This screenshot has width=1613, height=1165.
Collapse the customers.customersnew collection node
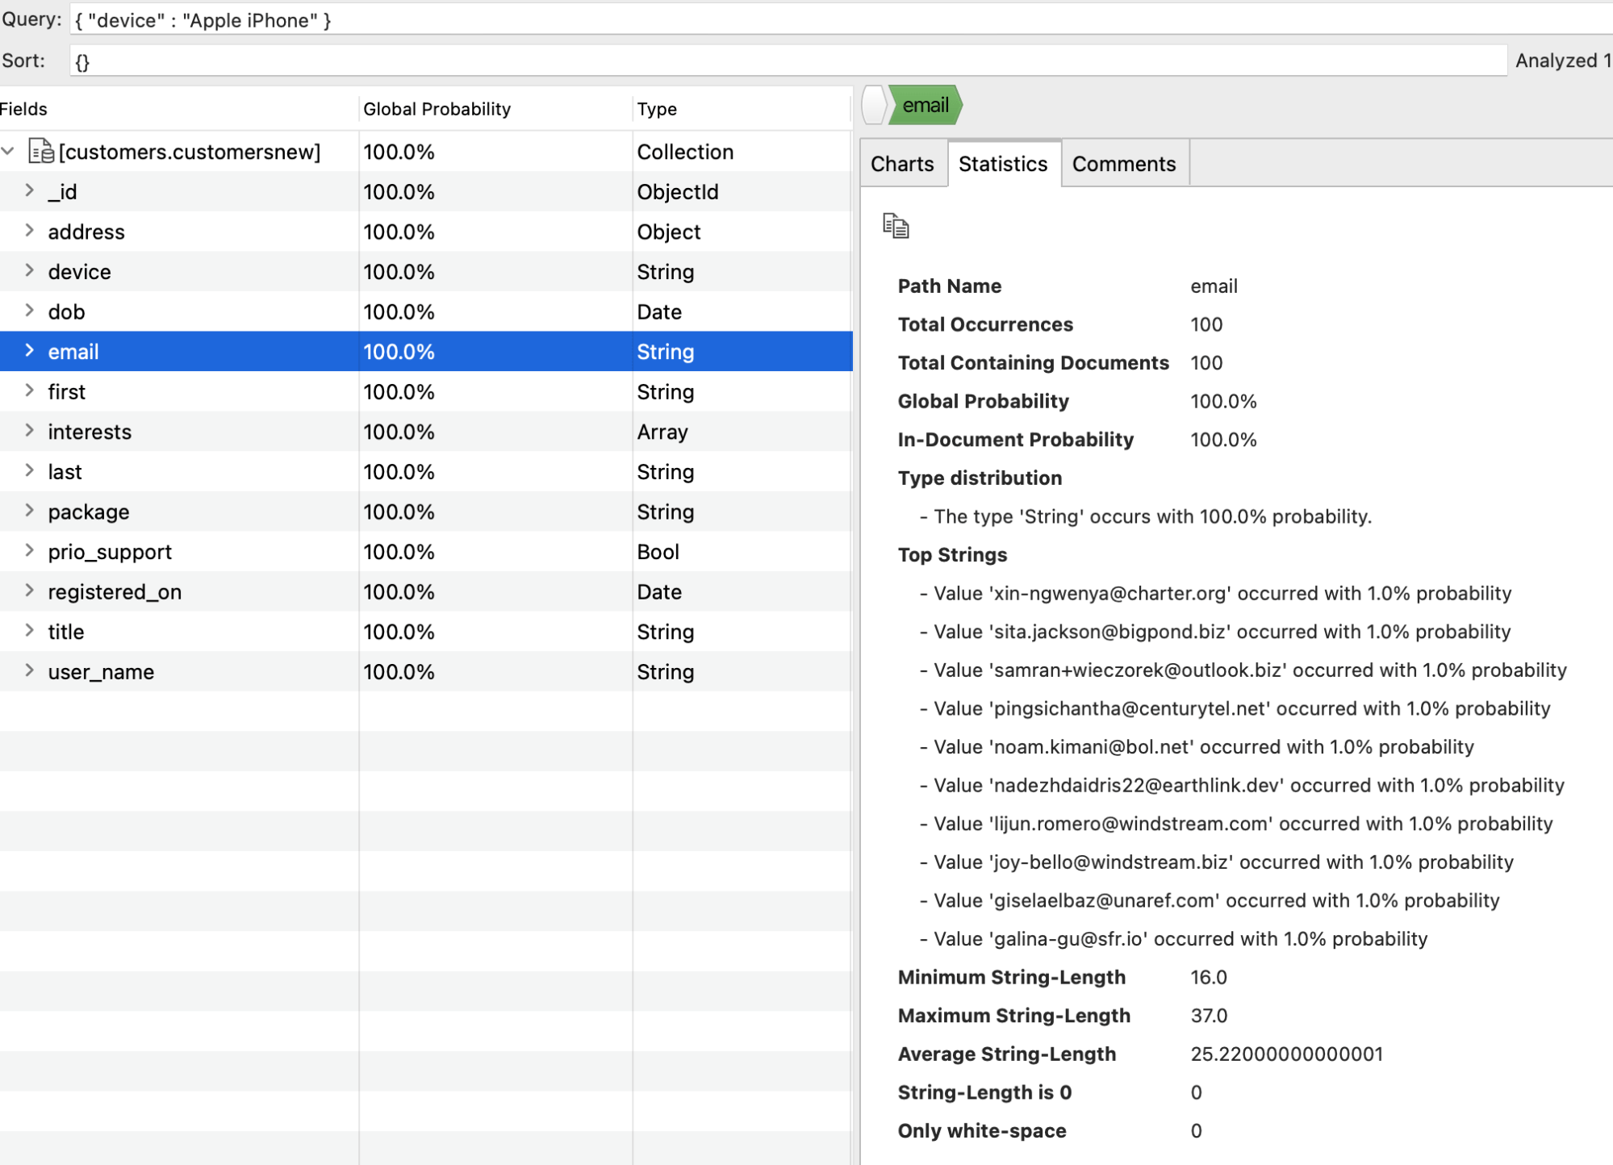pyautogui.click(x=8, y=151)
